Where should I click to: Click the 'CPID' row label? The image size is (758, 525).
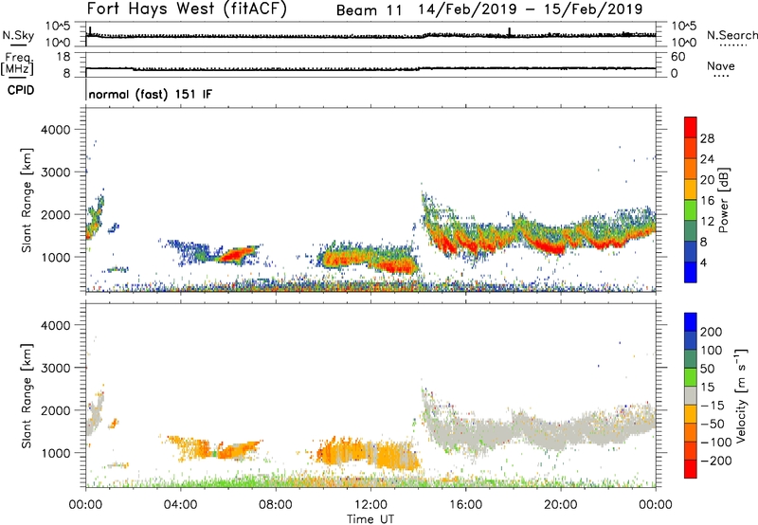(x=21, y=90)
